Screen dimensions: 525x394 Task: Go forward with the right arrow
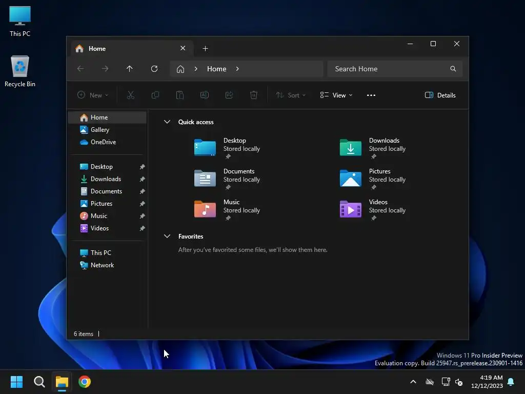[105, 69]
